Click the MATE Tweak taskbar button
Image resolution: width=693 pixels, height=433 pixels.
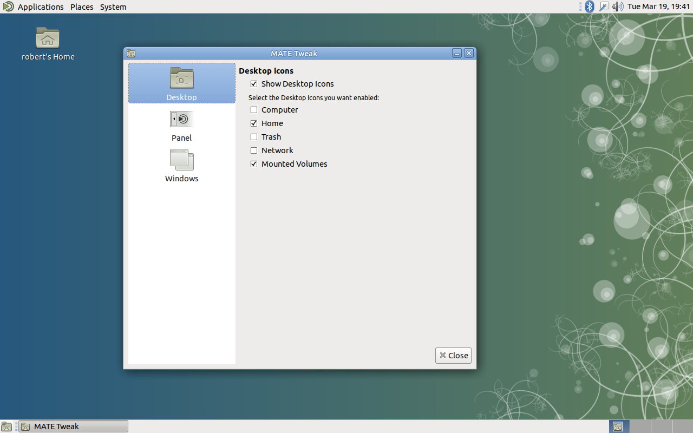[74, 427]
